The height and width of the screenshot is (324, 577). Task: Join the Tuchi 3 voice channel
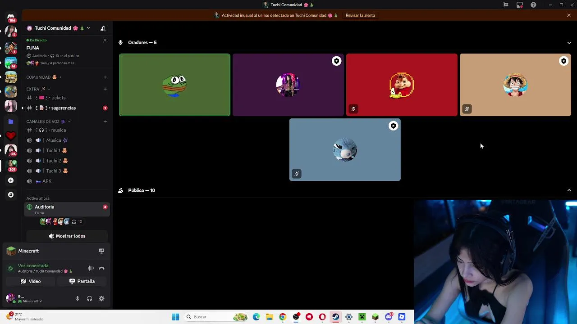67,171
